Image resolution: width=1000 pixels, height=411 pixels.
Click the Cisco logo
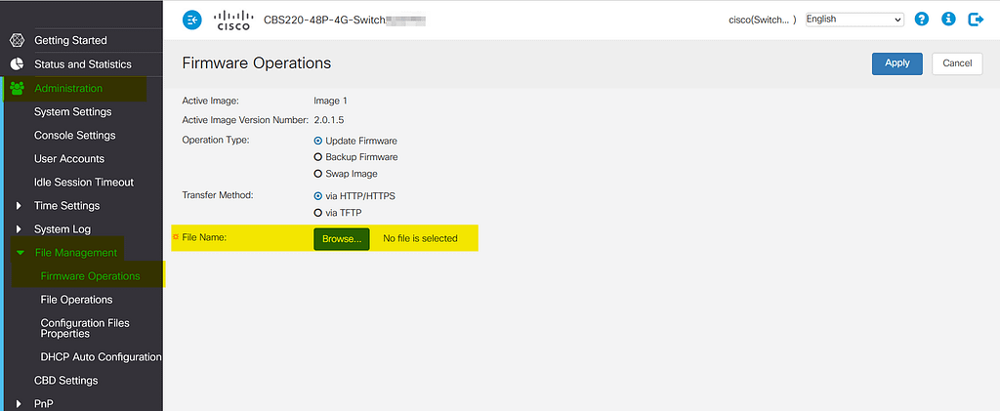pos(232,20)
